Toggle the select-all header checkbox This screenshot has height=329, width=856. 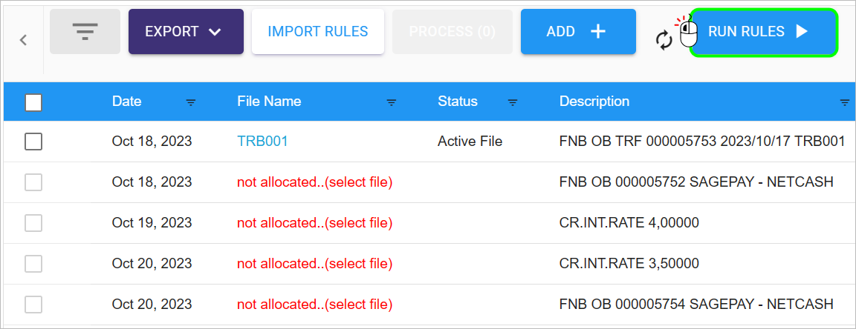click(x=33, y=102)
